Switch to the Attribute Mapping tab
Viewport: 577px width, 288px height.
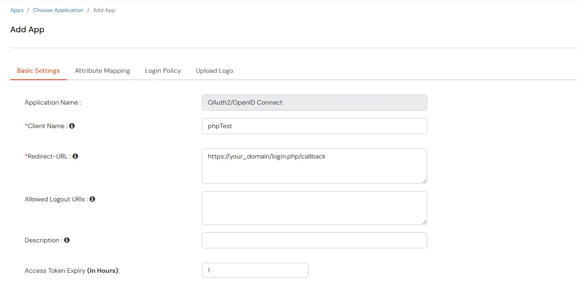point(102,71)
